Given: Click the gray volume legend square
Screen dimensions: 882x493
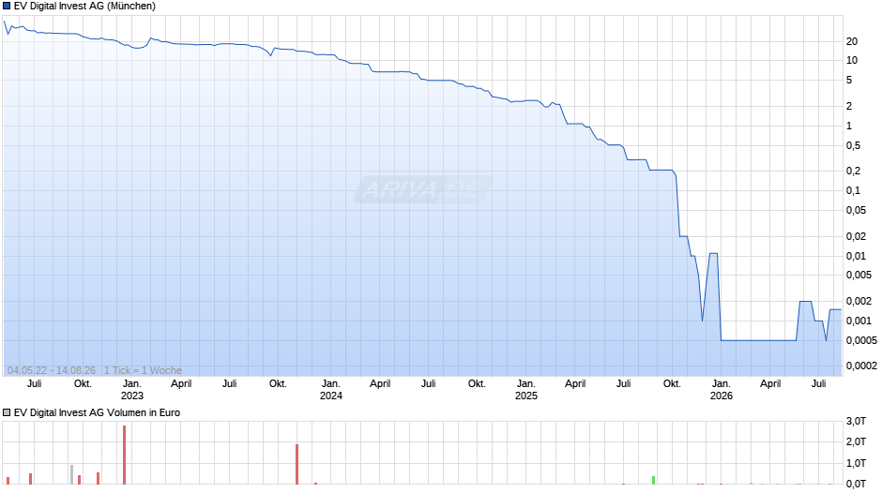Looking at the screenshot, I should click(7, 412).
